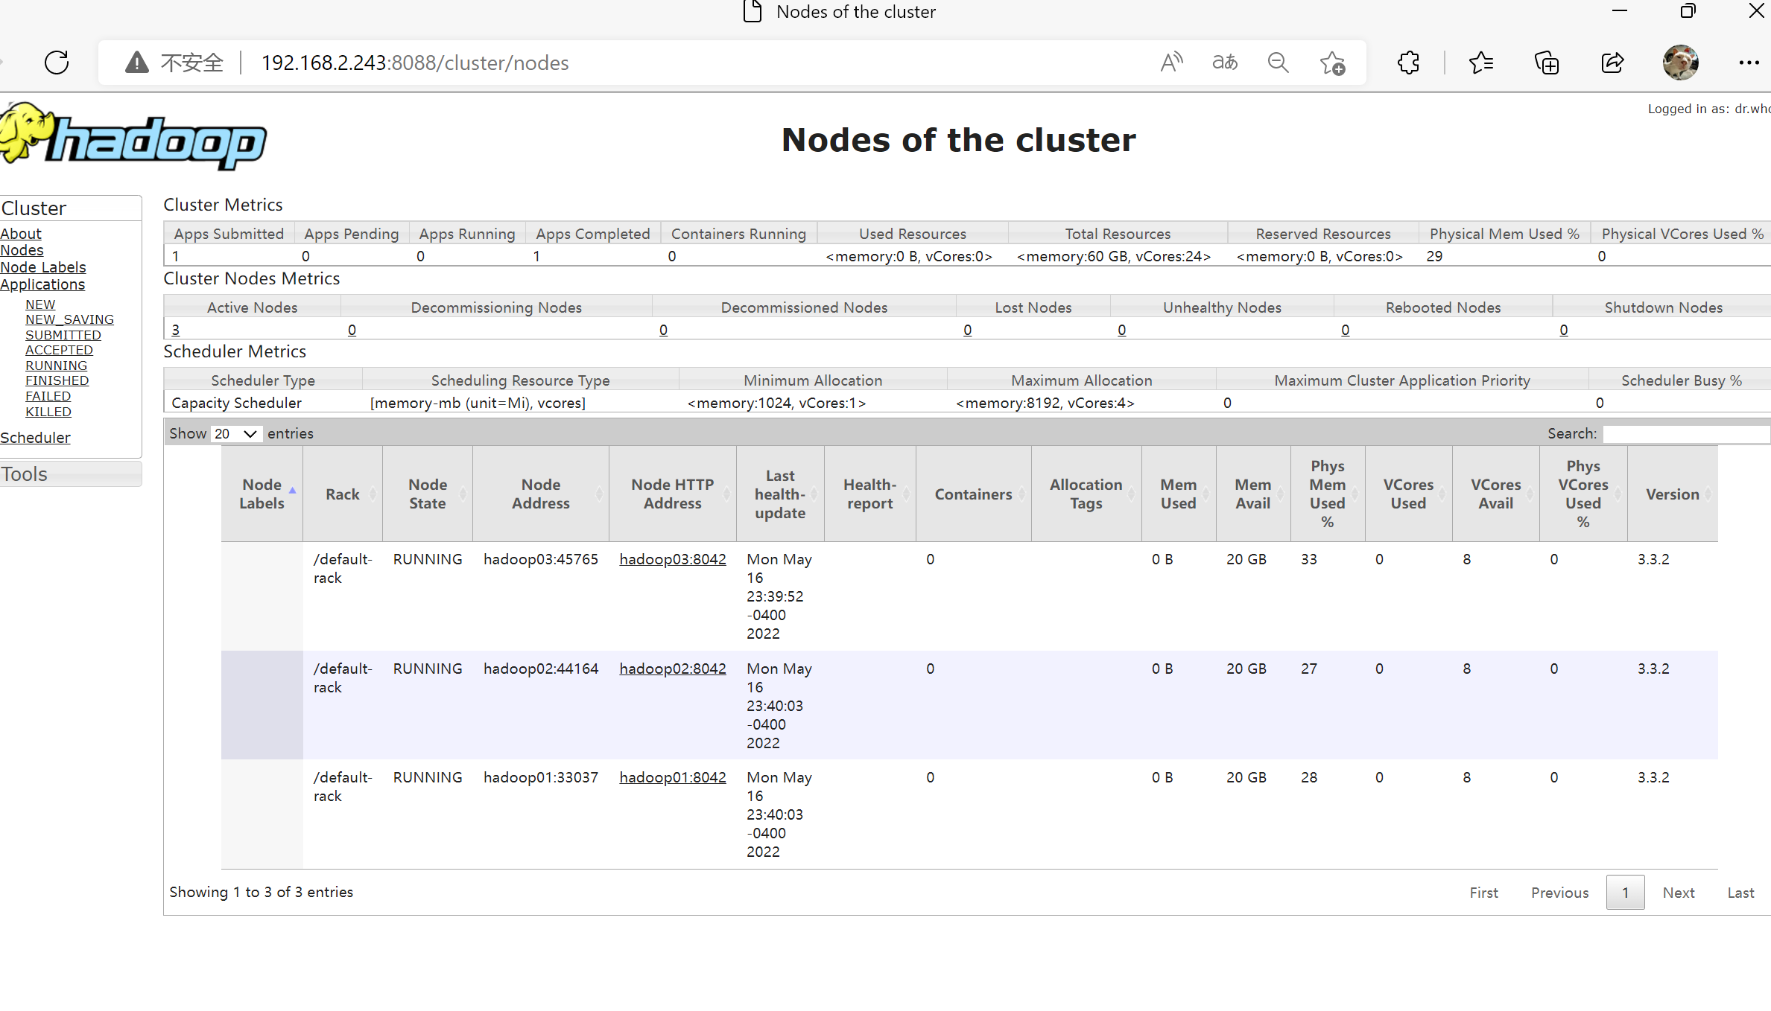
Task: Toggle sorting on the Mem Avail column
Action: point(1252,494)
